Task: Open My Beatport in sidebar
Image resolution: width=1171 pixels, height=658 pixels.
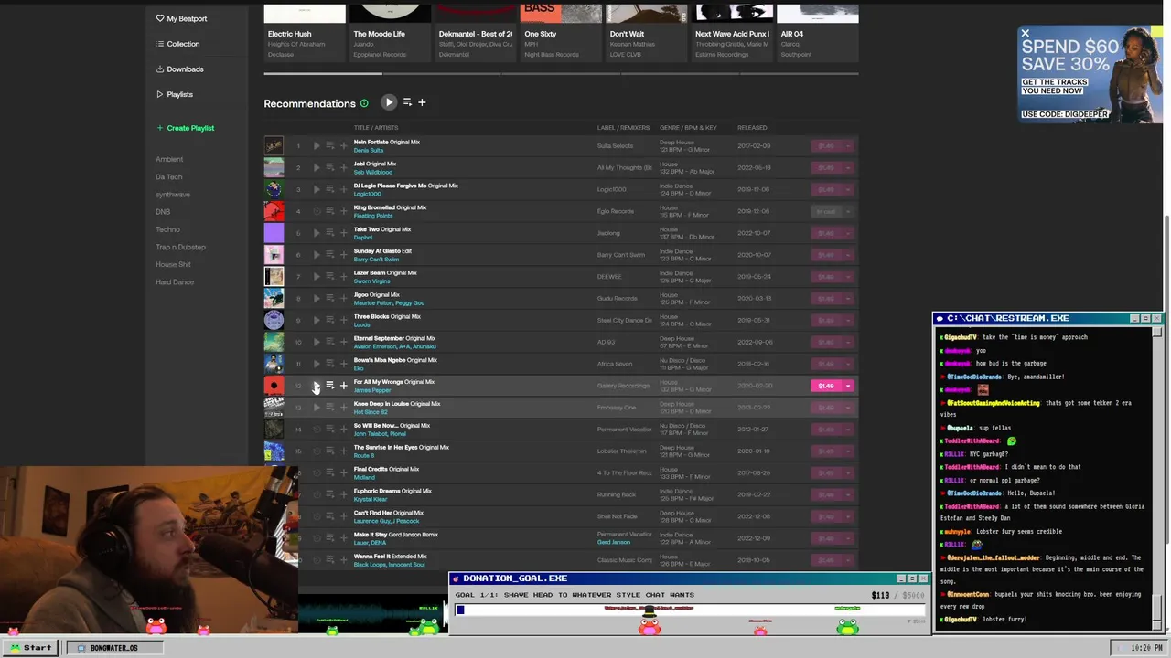Action: pyautogui.click(x=181, y=18)
